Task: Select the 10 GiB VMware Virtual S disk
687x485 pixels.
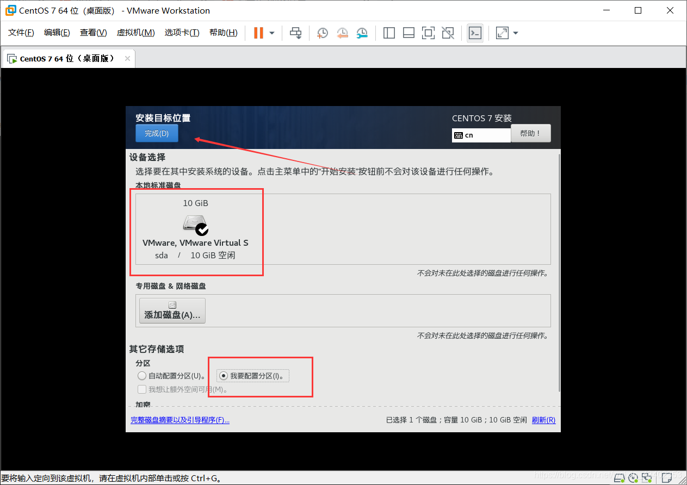Action: pos(195,229)
